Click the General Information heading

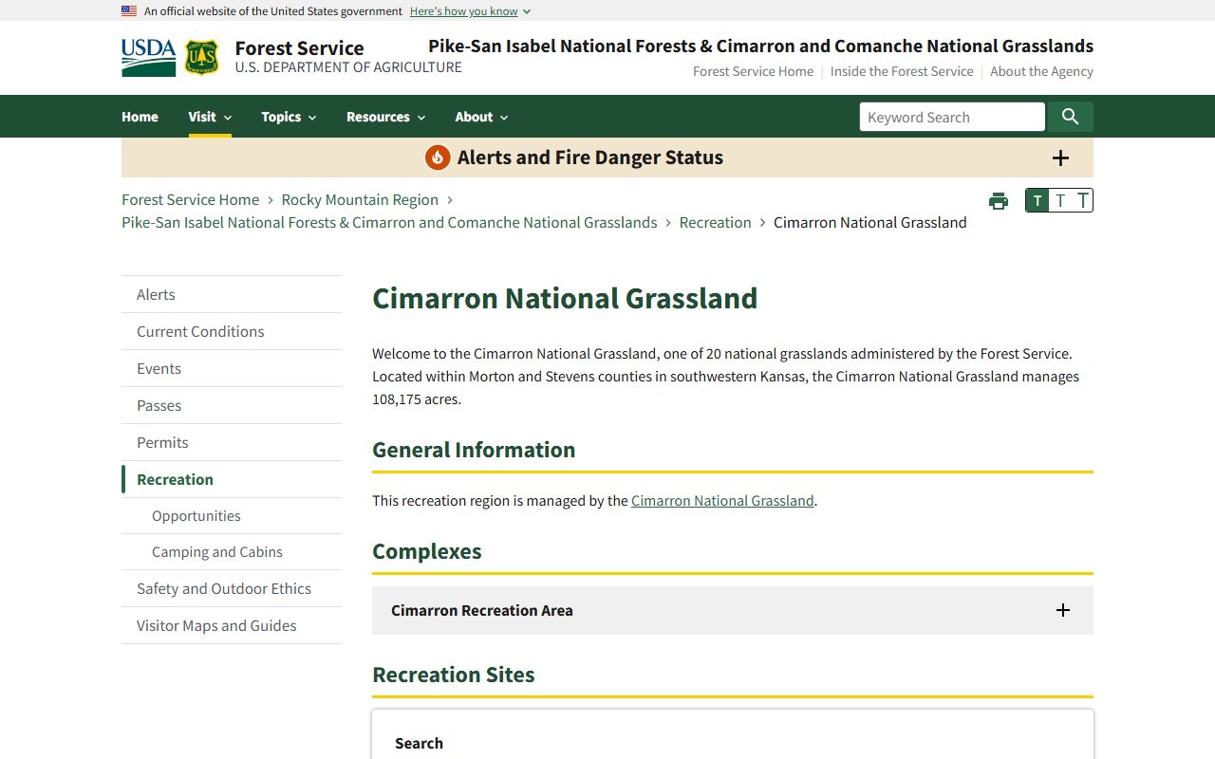(x=474, y=450)
